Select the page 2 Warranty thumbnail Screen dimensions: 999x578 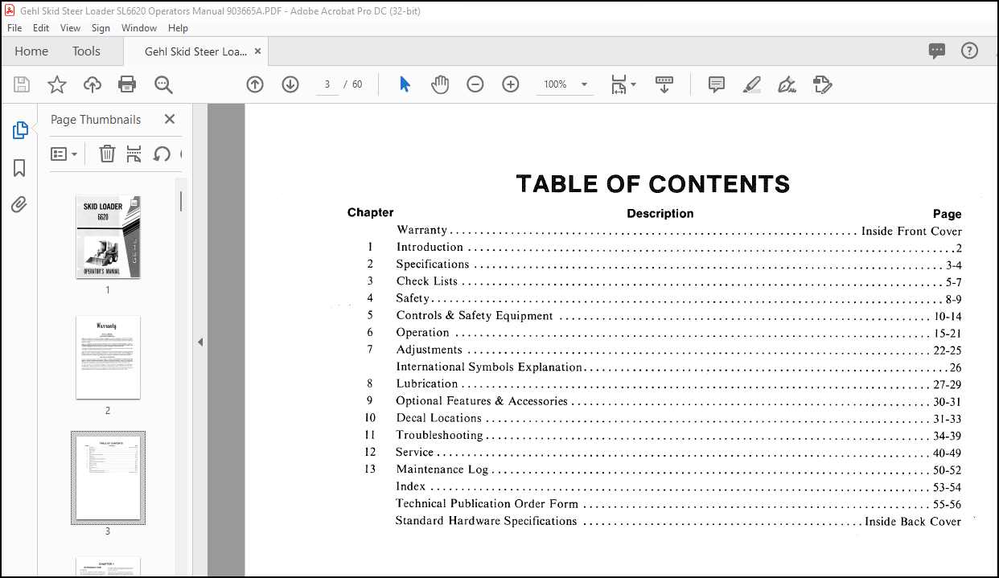coord(108,357)
